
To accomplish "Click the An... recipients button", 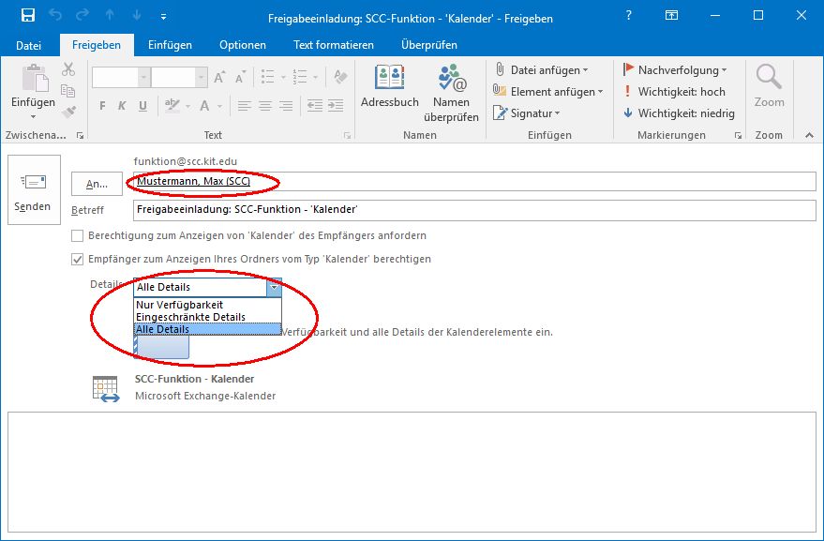I will pyautogui.click(x=97, y=184).
